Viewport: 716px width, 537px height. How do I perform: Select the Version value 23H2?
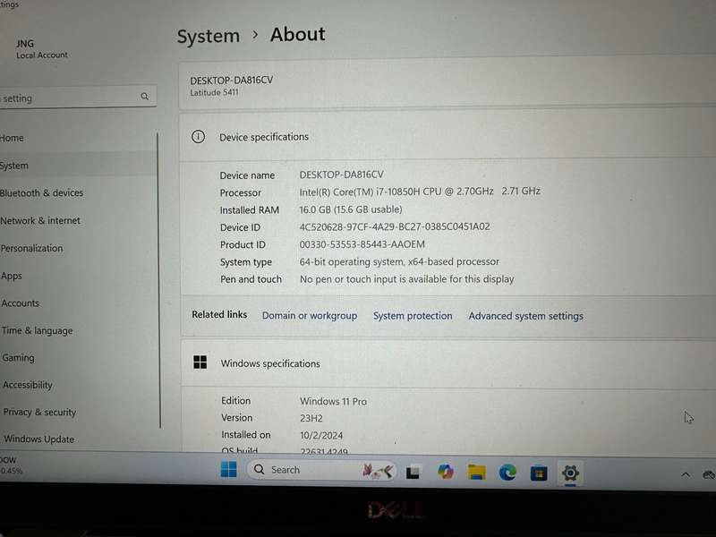311,418
